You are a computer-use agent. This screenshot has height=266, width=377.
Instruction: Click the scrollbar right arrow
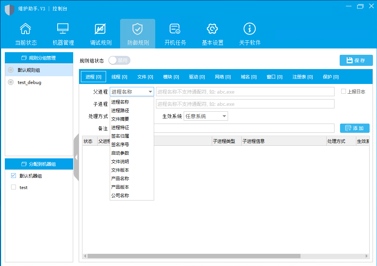[367, 256]
